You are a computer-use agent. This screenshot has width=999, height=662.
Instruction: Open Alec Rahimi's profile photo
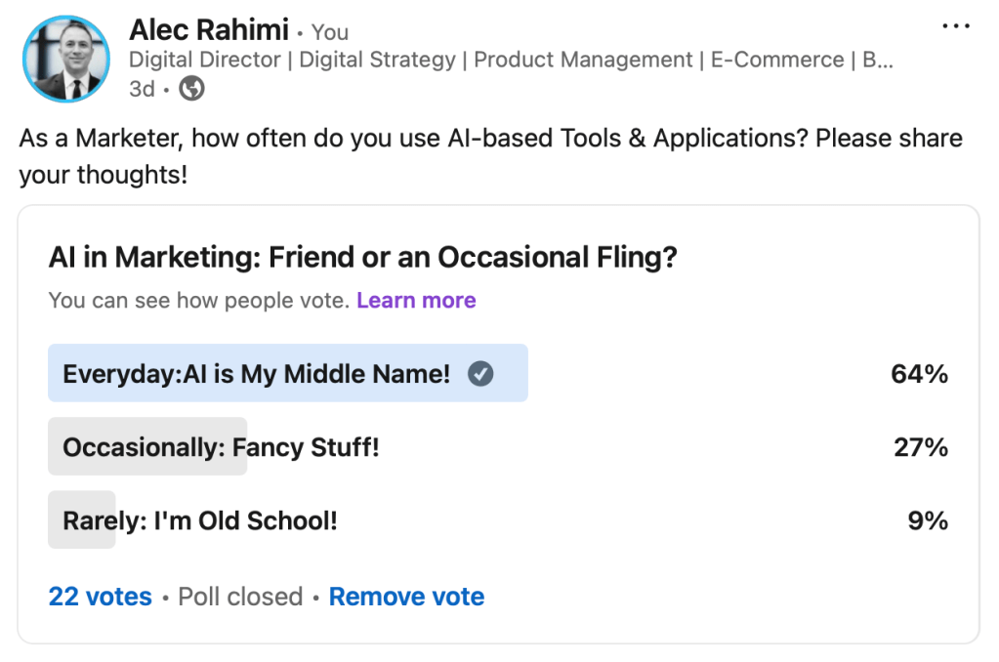pyautogui.click(x=66, y=60)
